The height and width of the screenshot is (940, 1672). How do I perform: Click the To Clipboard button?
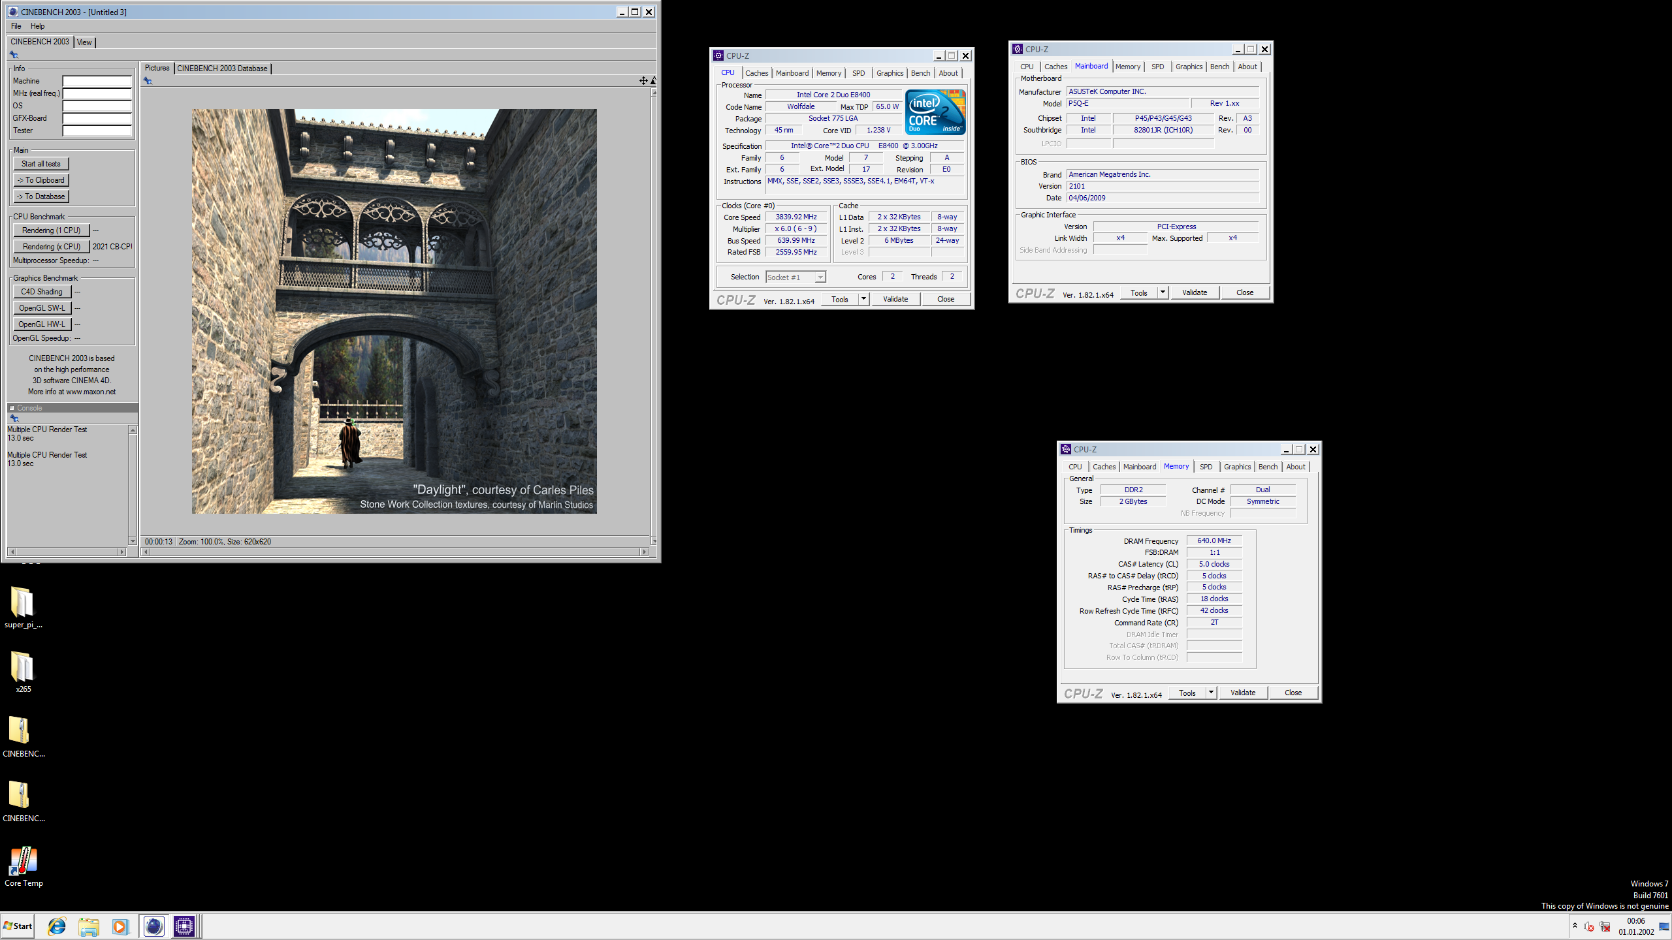pos(41,180)
